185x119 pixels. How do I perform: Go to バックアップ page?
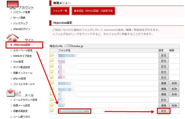pyautogui.click(x=20, y=23)
